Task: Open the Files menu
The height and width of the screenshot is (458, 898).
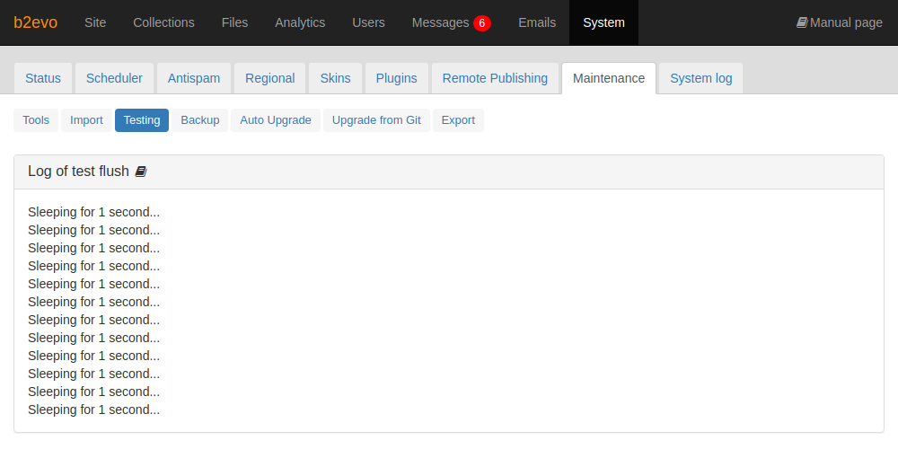Action: point(234,22)
